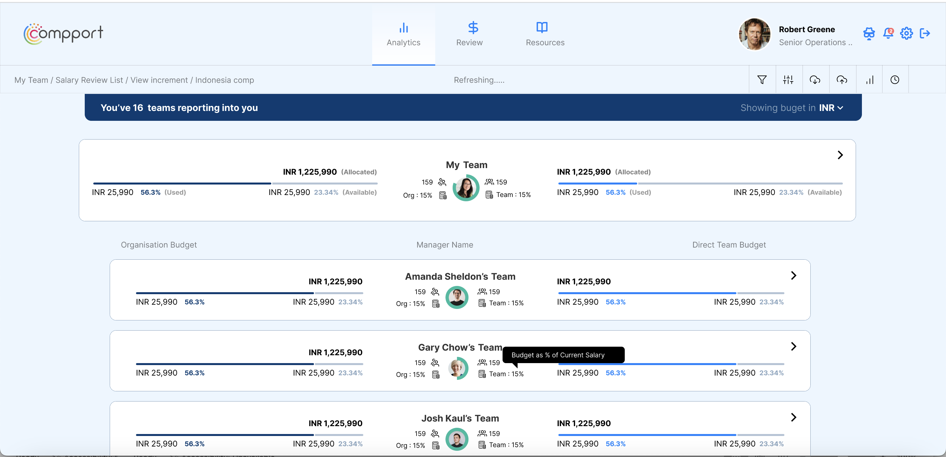Click the incognito mode icon near the profile

pyautogui.click(x=869, y=33)
